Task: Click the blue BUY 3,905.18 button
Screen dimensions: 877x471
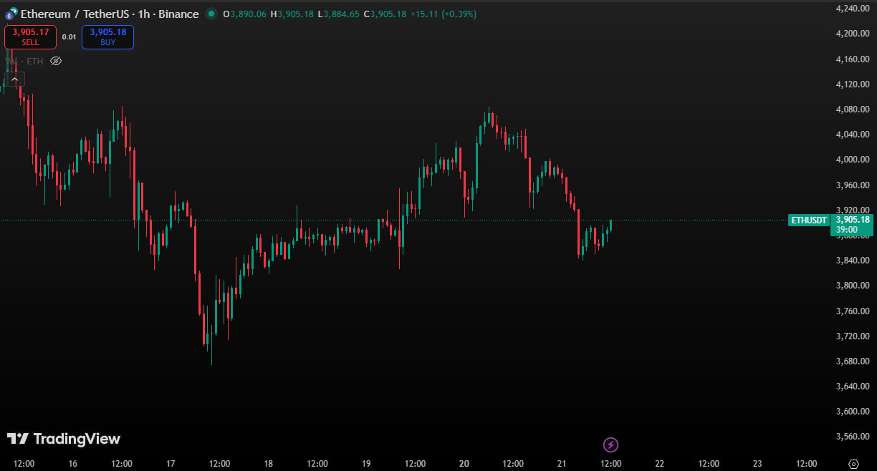Action: [107, 37]
